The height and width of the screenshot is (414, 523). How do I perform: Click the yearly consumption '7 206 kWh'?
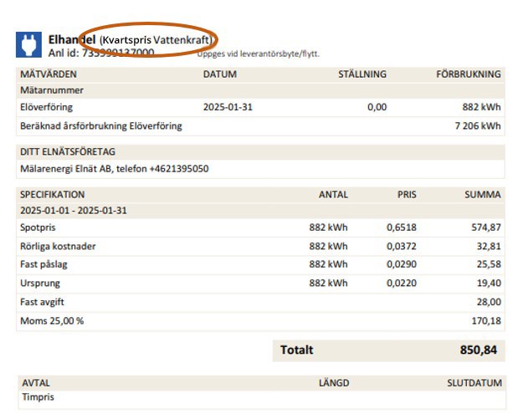click(478, 126)
